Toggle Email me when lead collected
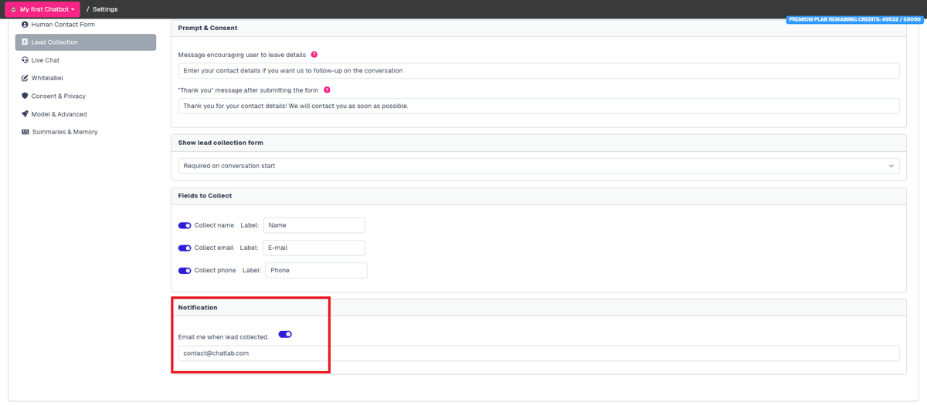 (x=285, y=334)
